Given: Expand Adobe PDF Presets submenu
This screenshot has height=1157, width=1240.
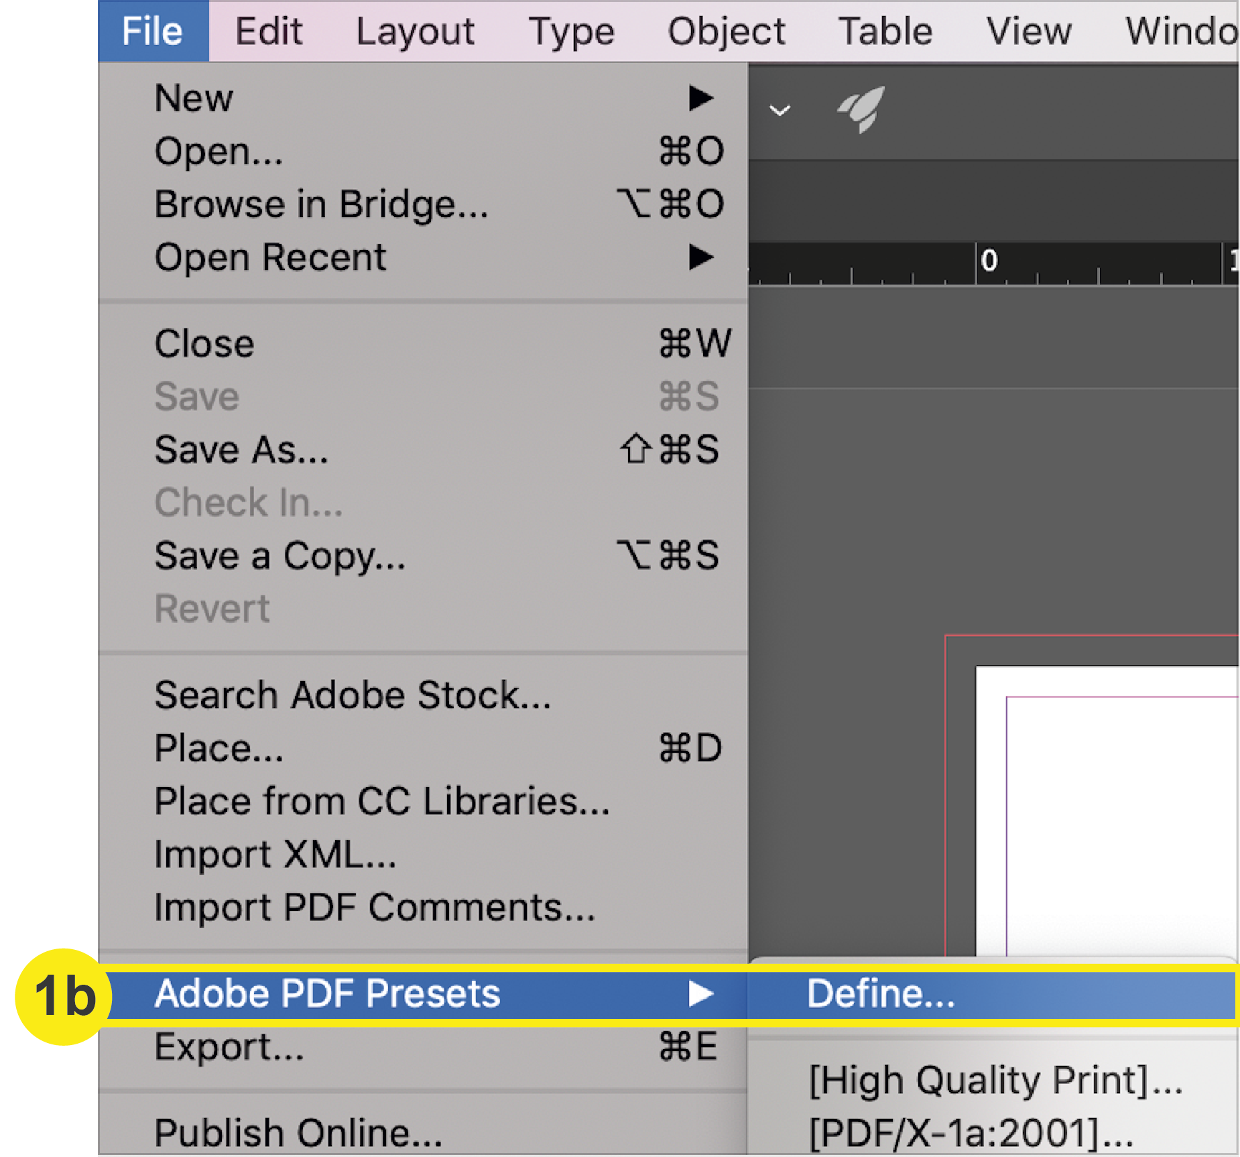Looking at the screenshot, I should click(x=423, y=994).
